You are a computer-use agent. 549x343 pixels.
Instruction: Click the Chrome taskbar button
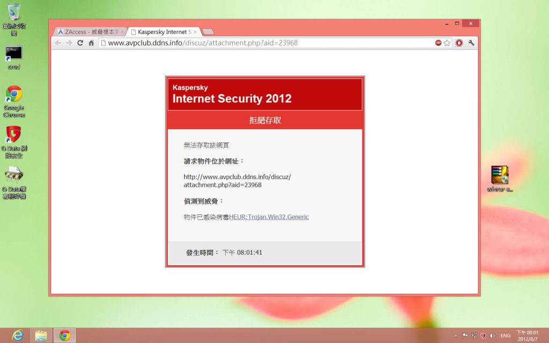pos(64,335)
